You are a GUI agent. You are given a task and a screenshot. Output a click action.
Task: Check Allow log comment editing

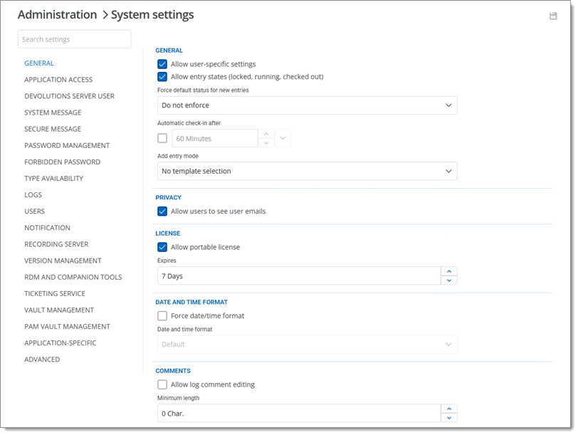(x=162, y=385)
